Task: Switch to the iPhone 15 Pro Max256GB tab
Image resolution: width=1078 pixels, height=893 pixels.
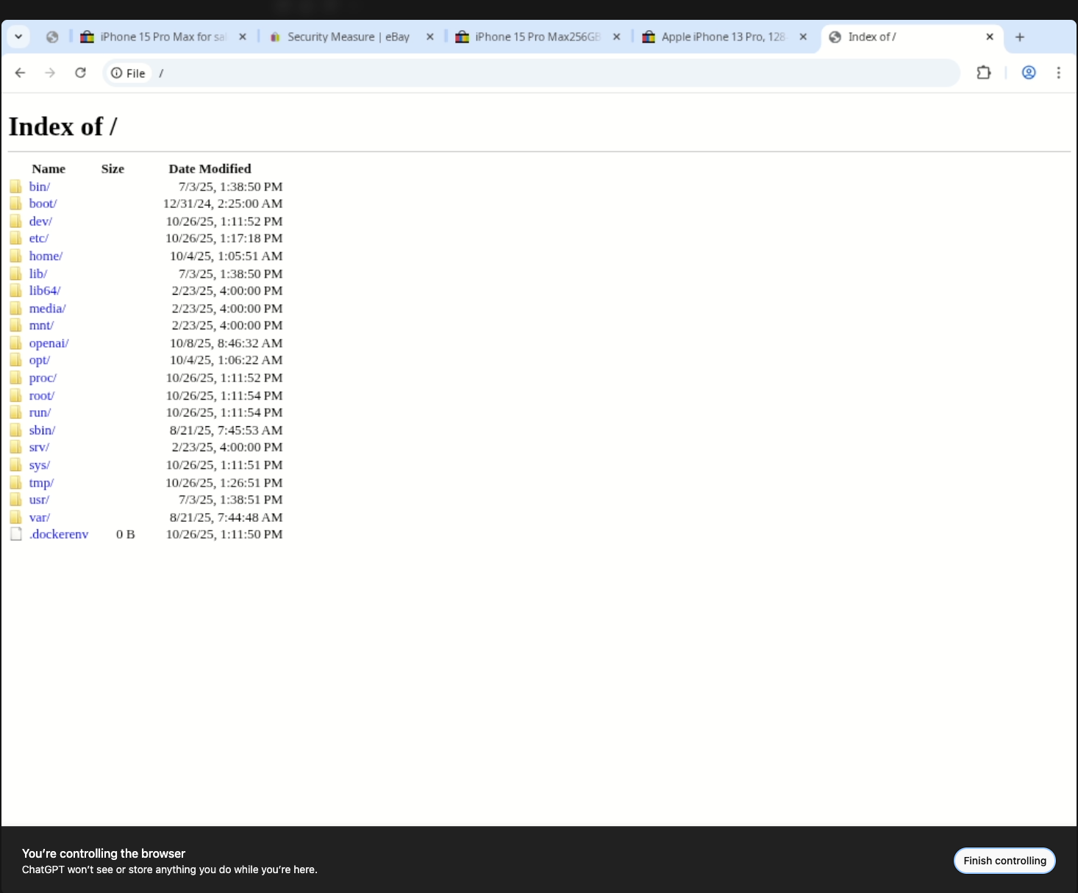Action: [x=533, y=36]
